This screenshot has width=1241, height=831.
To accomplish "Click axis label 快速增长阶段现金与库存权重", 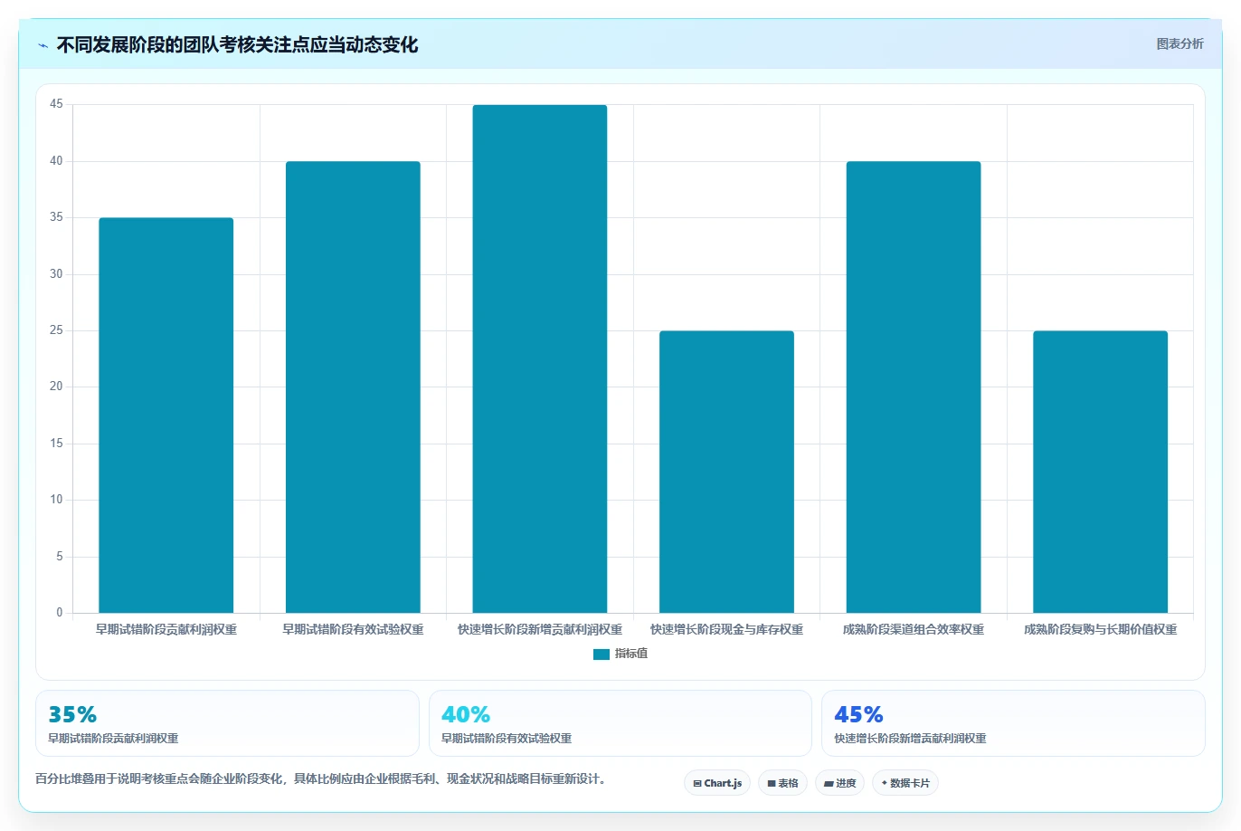I will pyautogui.click(x=726, y=629).
